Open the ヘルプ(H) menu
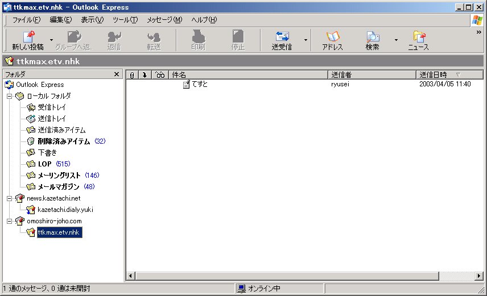Screen dimensions: 487x296 (204, 20)
